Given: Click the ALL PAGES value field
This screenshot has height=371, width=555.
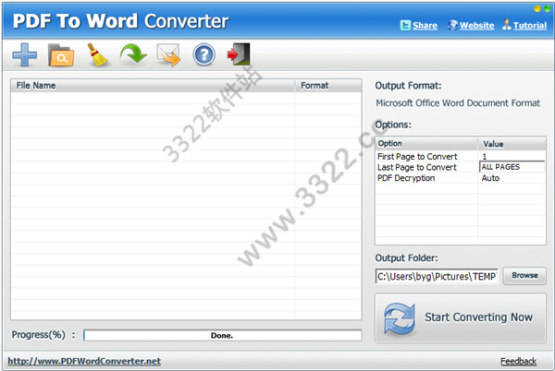Looking at the screenshot, I should pyautogui.click(x=512, y=167).
